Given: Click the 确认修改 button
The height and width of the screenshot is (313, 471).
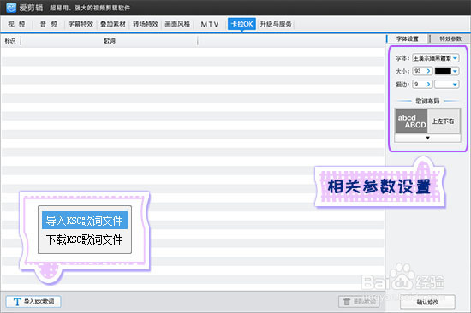Looking at the screenshot, I should [x=427, y=302].
